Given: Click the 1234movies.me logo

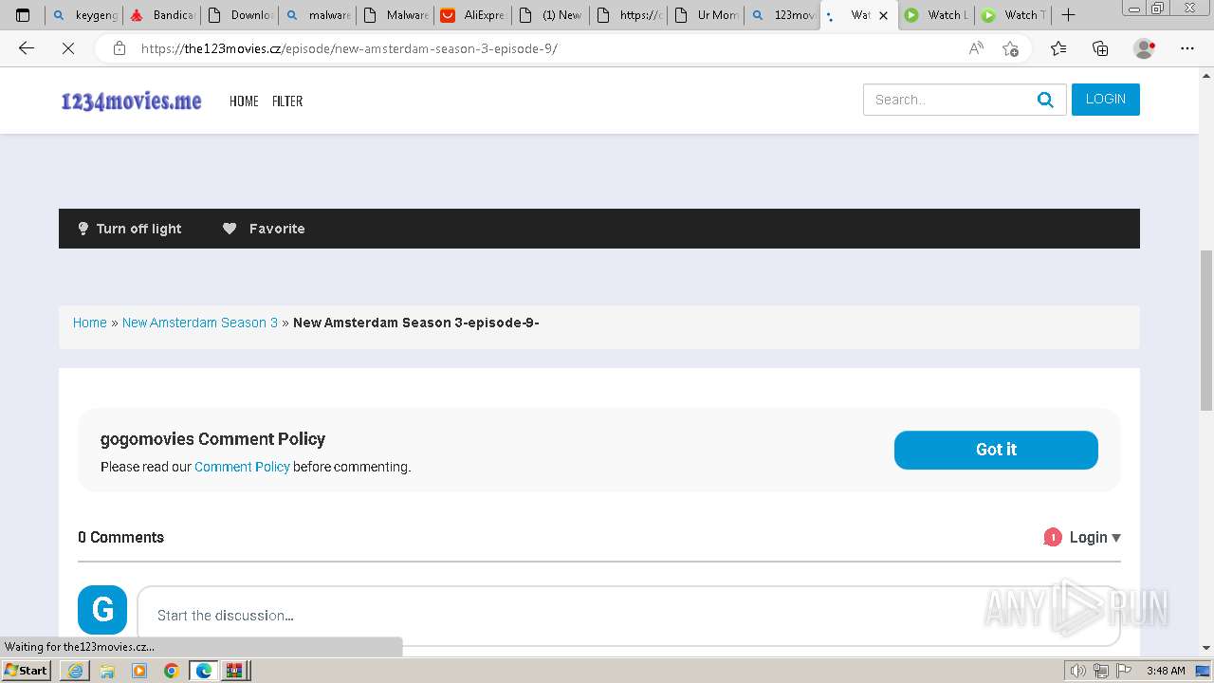Looking at the screenshot, I should click(x=131, y=101).
